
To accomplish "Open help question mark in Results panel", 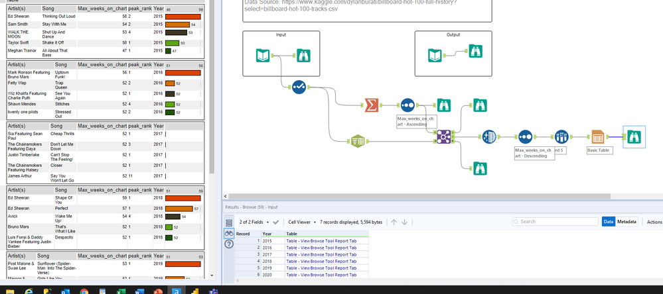I will [x=229, y=244].
